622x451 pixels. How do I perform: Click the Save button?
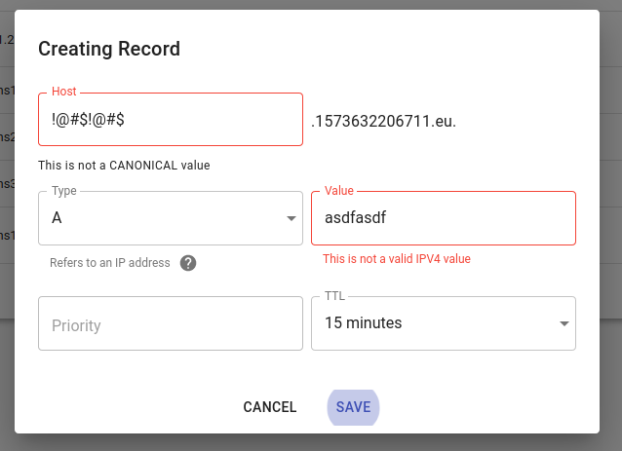point(353,407)
